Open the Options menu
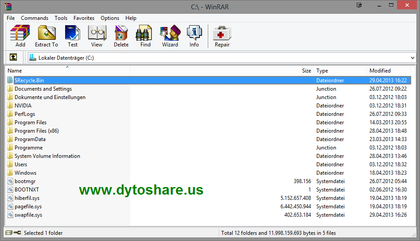The height and width of the screenshot is (241, 420). (110, 18)
